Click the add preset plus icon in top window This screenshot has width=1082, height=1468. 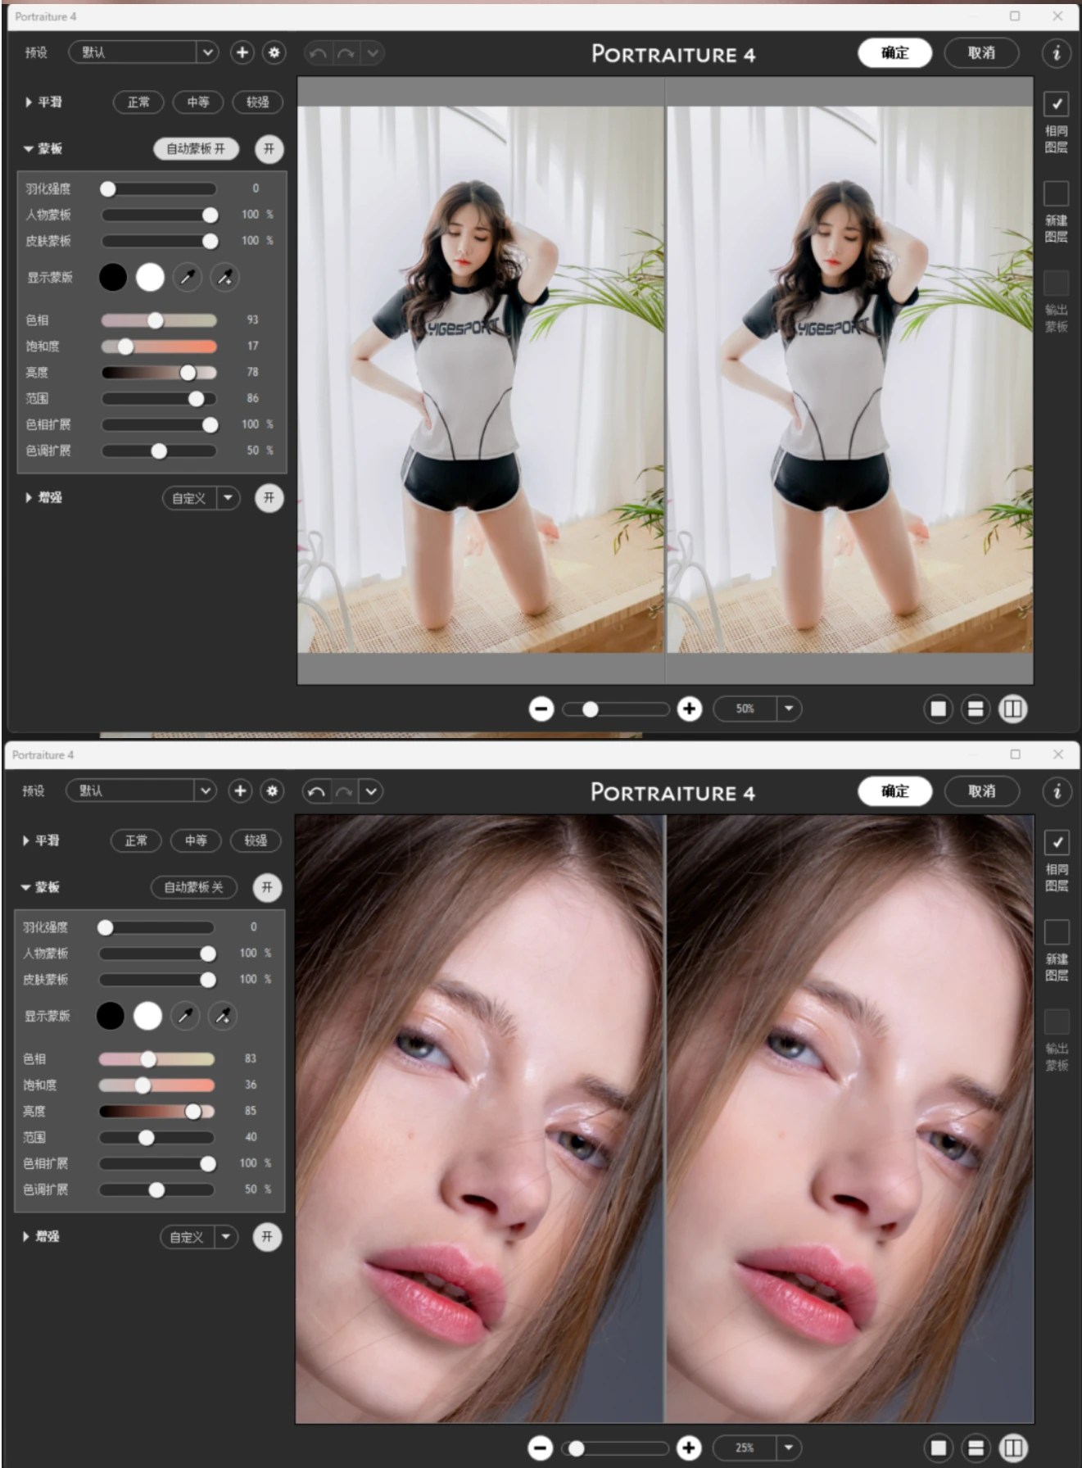242,52
